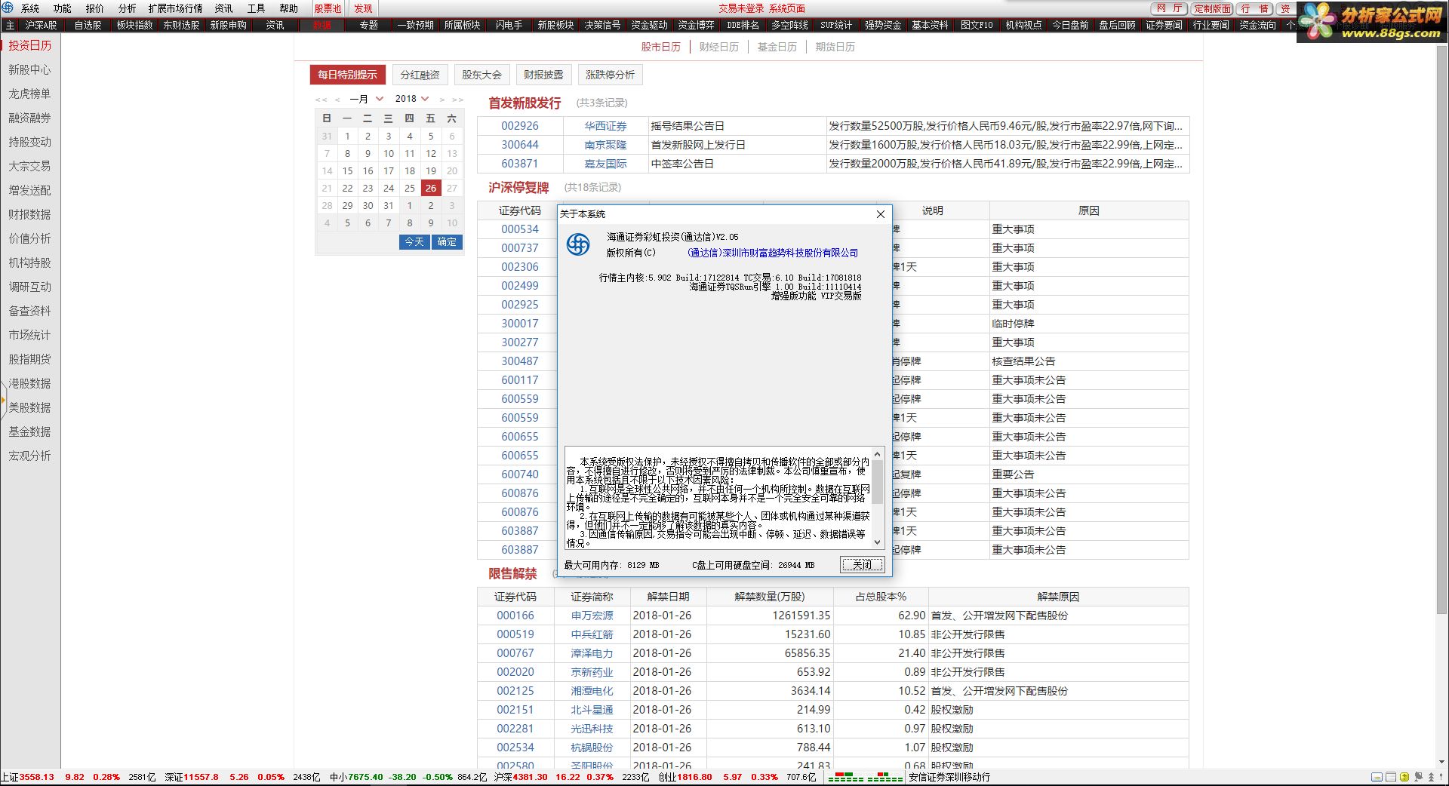Open the 闪电手 toolbar tab
1449x786 pixels.
coord(509,25)
